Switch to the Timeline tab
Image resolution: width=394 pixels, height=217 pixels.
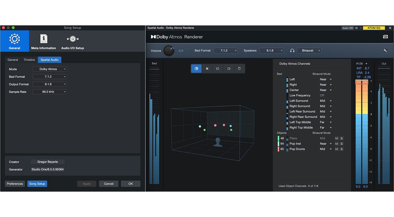29,59
